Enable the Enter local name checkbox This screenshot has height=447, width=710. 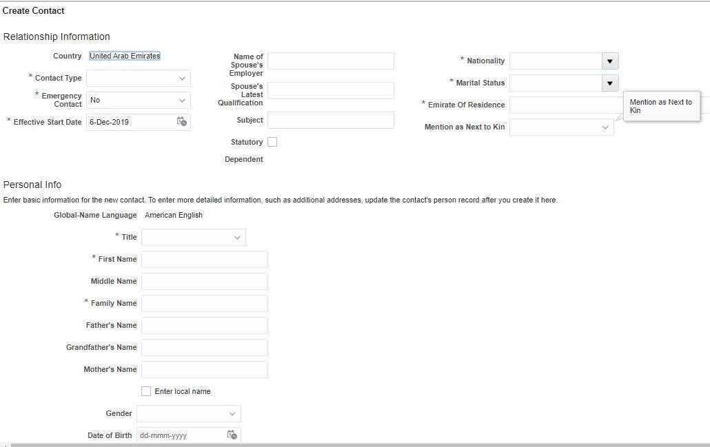point(146,391)
